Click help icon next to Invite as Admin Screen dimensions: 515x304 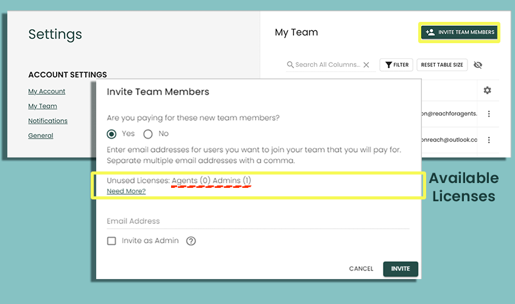191,241
